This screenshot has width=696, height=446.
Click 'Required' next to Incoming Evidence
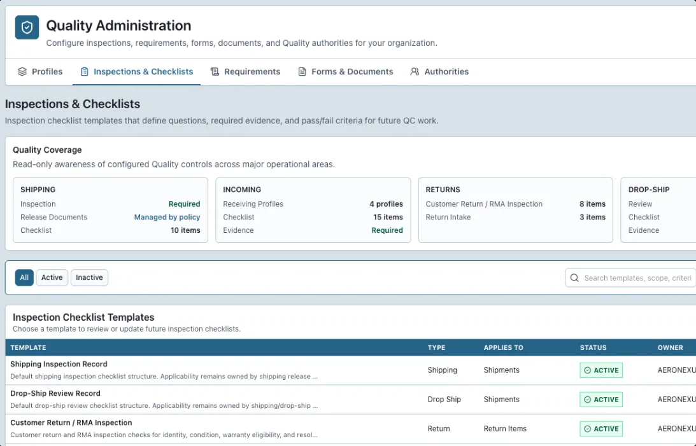click(387, 230)
